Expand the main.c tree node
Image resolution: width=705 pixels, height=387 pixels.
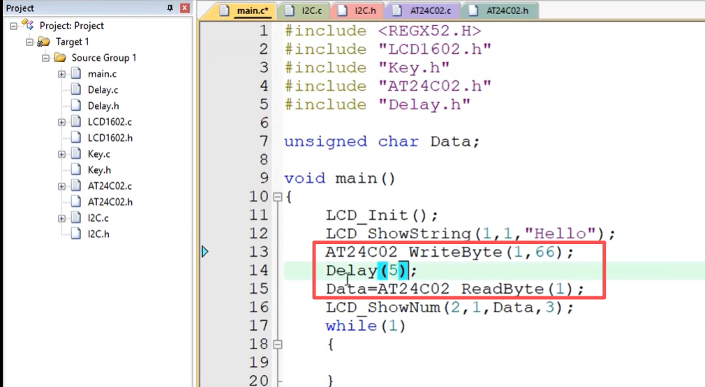pyautogui.click(x=61, y=74)
